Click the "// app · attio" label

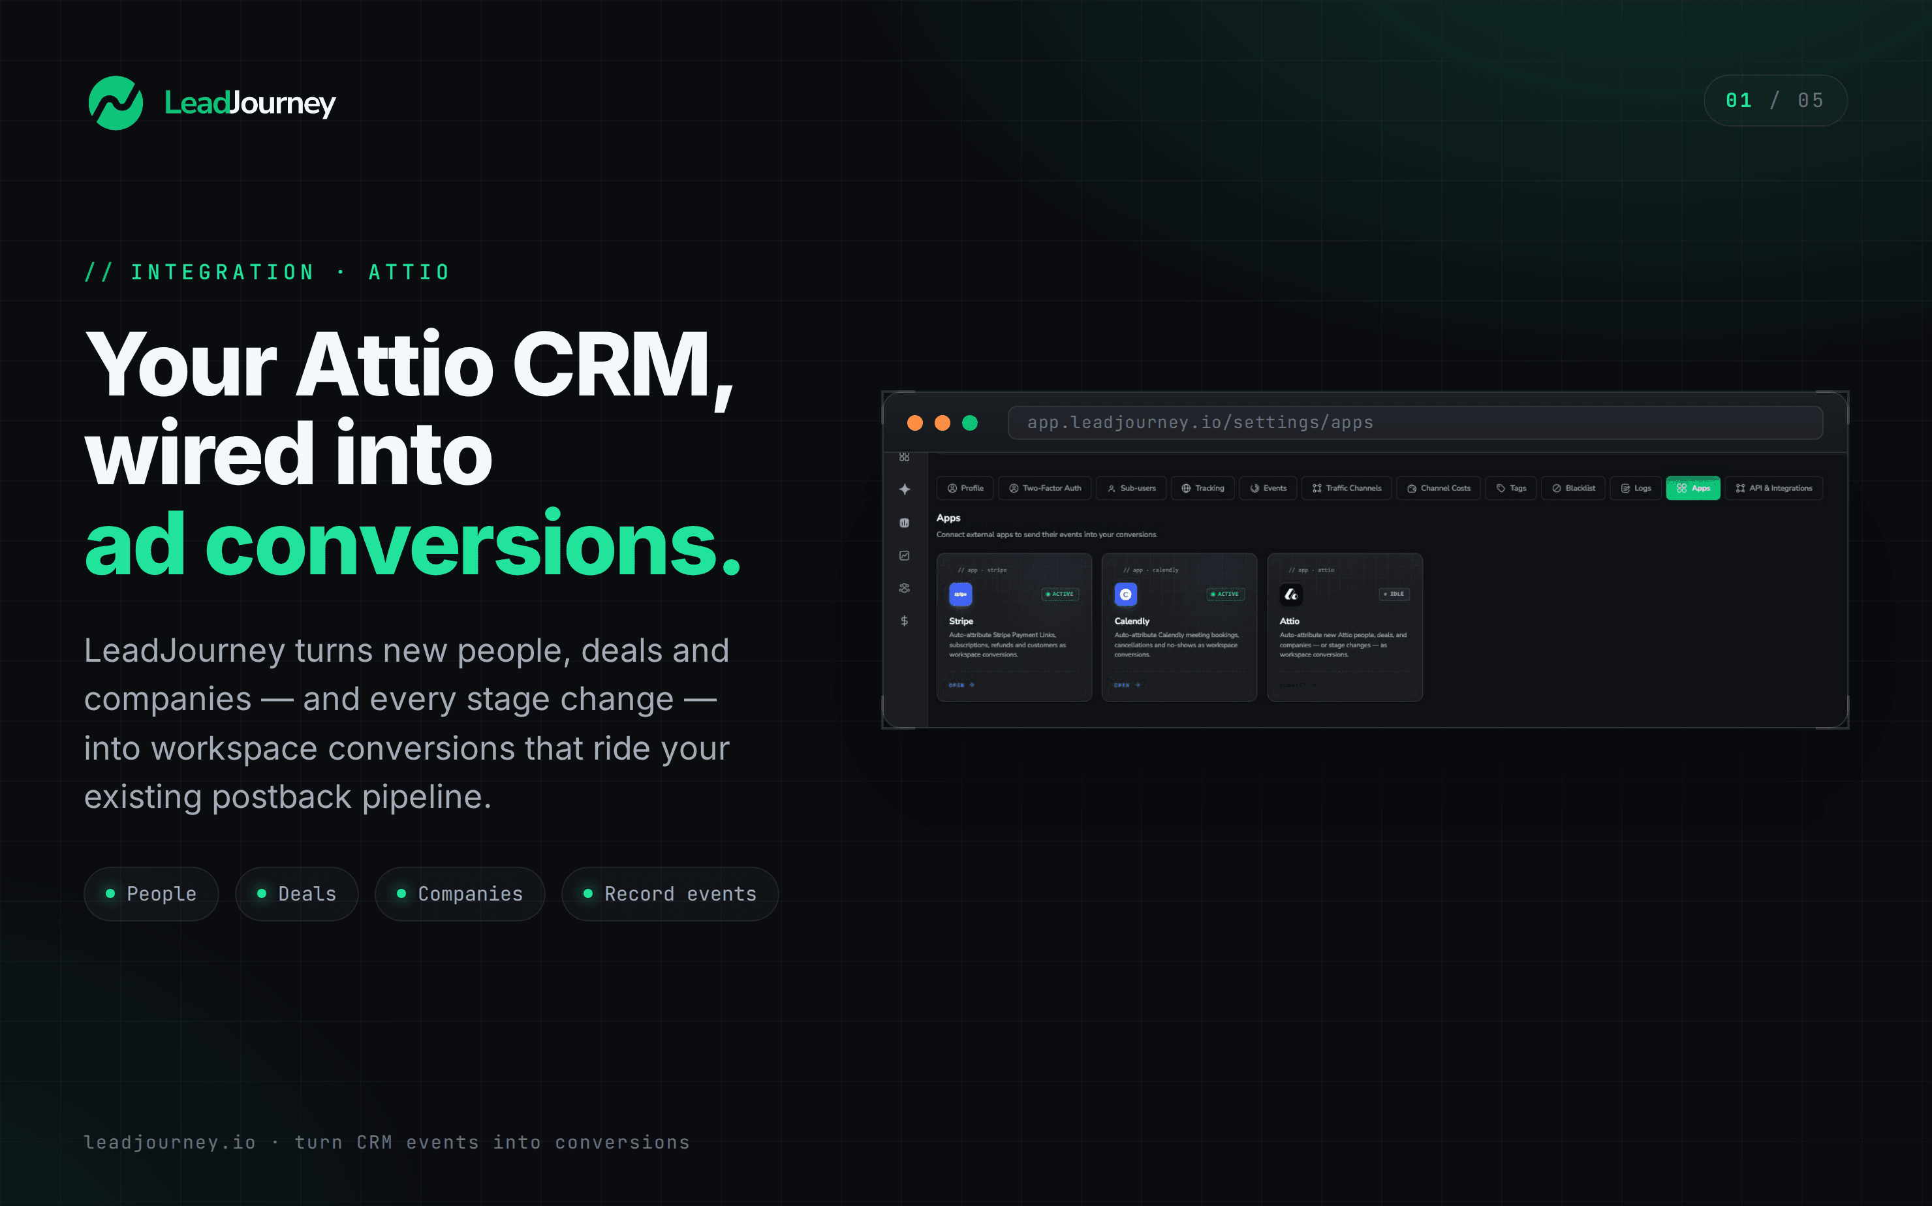1311,570
